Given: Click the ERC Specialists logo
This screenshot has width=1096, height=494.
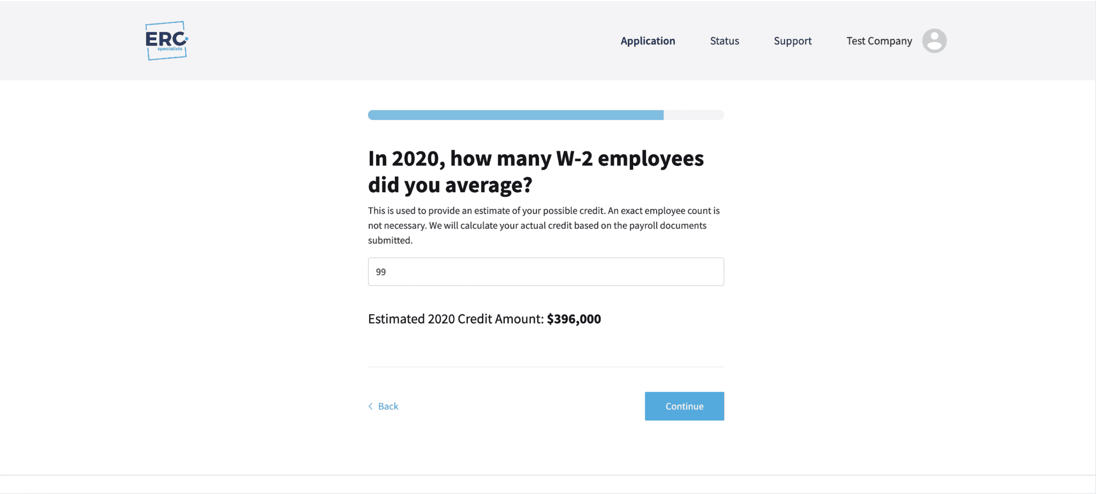Looking at the screenshot, I should (166, 41).
